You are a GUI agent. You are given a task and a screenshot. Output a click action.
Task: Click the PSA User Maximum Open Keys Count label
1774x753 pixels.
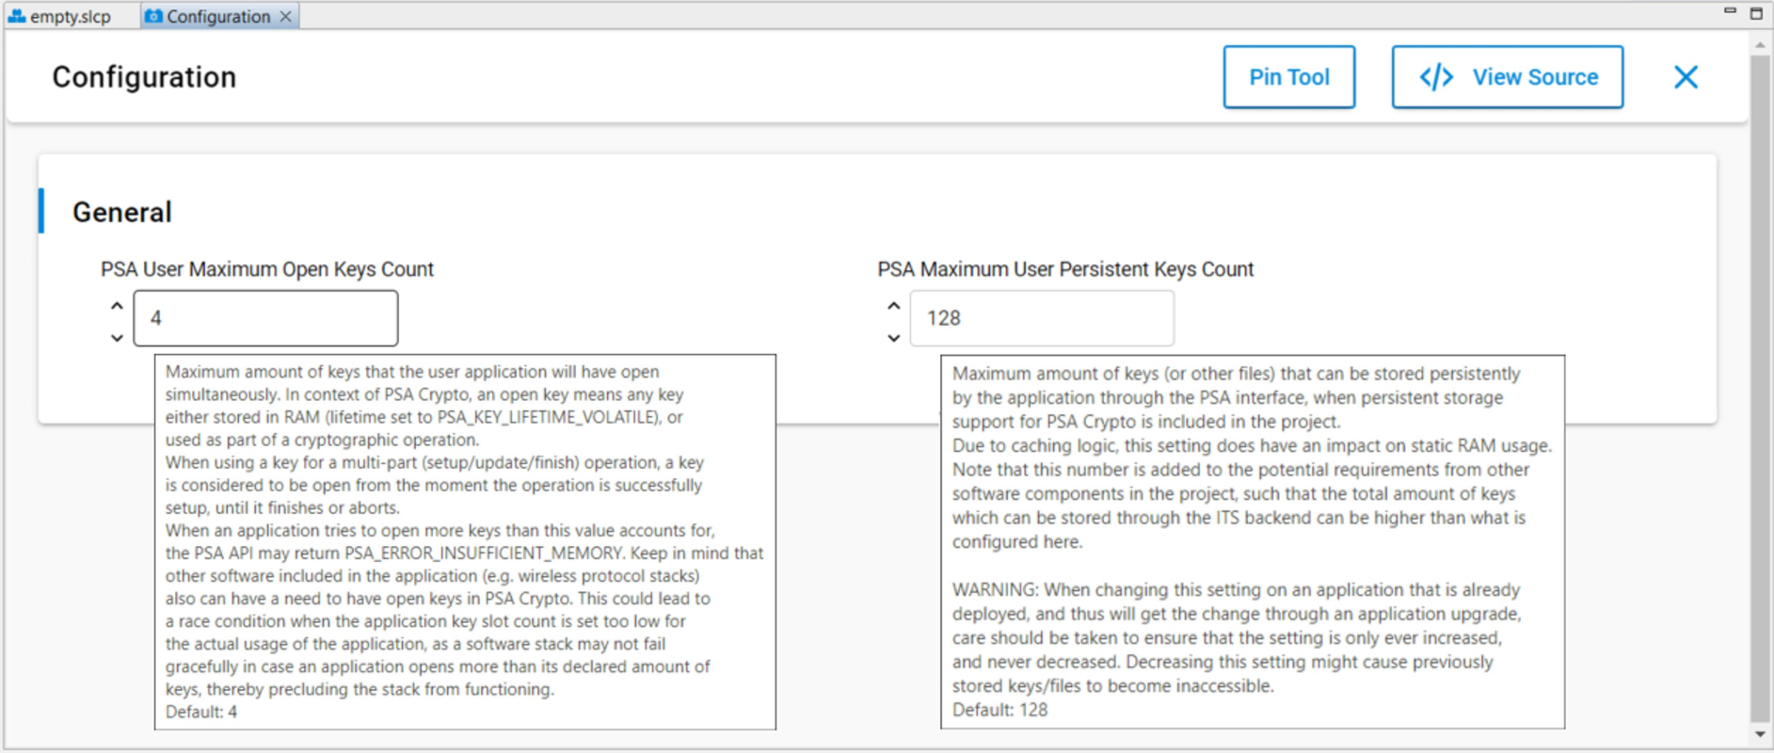(267, 269)
